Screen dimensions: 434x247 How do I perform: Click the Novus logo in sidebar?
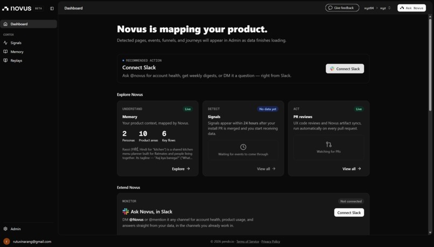pos(17,8)
